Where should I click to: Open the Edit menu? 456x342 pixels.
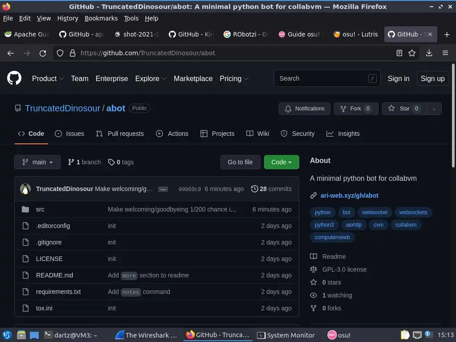coord(25,18)
